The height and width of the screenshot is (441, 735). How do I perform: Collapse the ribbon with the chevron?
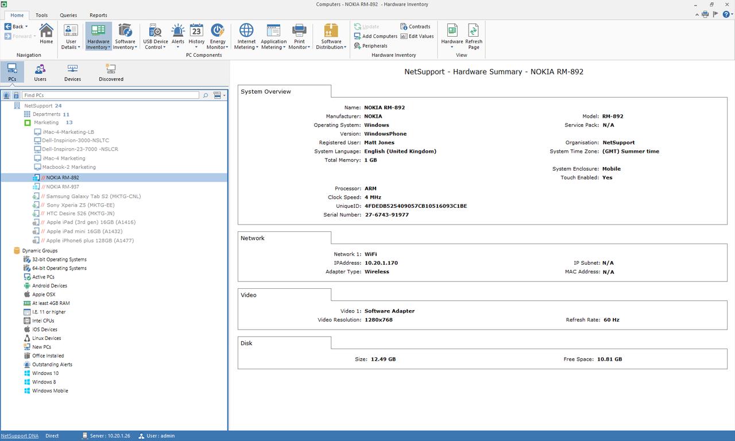coord(697,14)
